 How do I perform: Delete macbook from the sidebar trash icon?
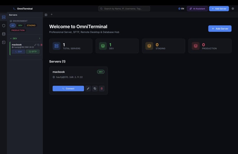pos(41,45)
